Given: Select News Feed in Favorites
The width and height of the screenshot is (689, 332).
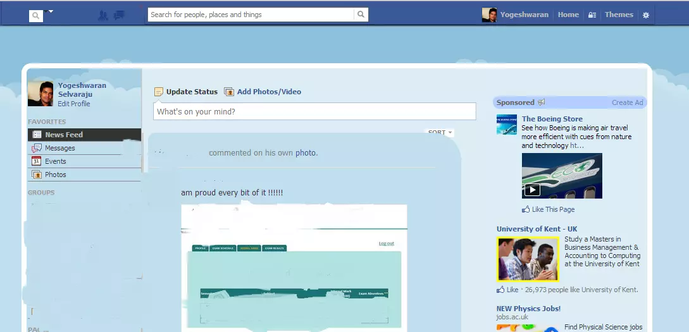Looking at the screenshot, I should point(84,135).
